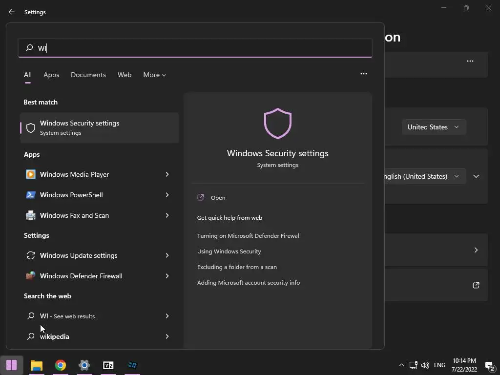
Task: Click the Windows PowerShell app icon
Action: [31, 195]
